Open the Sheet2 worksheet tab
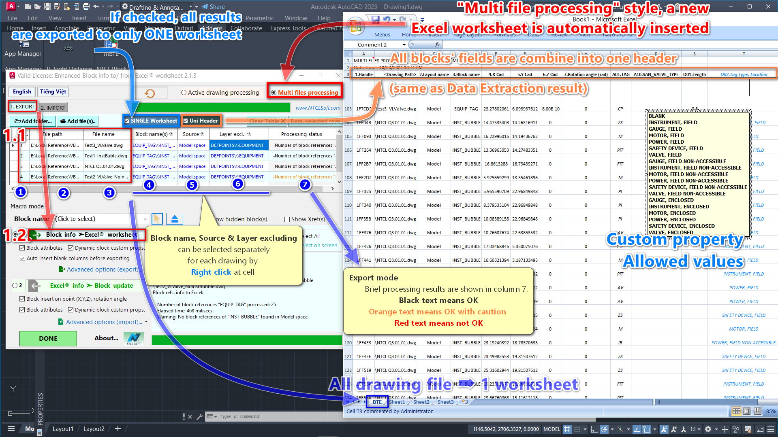This screenshot has height=437, width=778. click(x=421, y=402)
